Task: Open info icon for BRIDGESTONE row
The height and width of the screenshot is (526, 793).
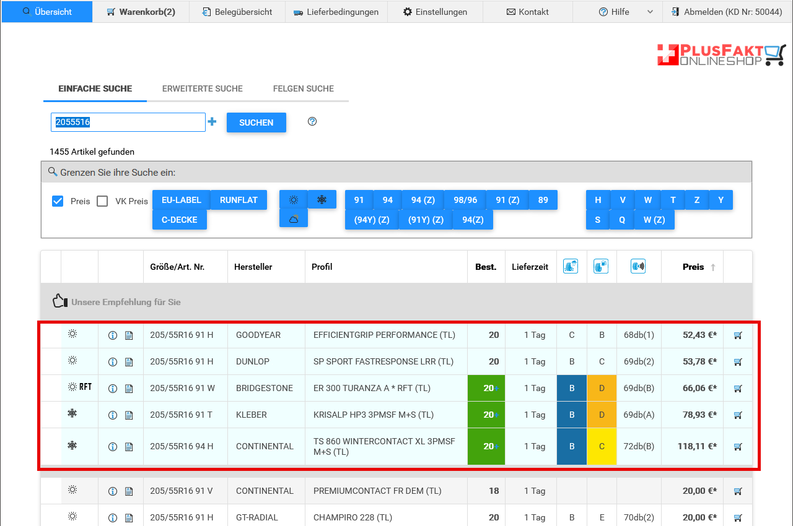Action: (x=113, y=389)
